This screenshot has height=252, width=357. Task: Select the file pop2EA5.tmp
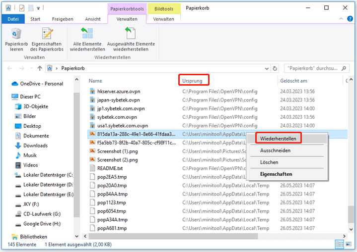[112, 177]
